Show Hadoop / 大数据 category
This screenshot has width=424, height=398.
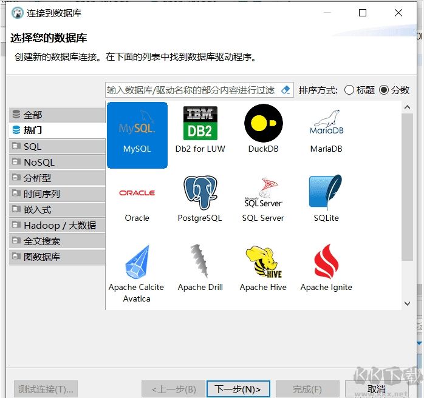(57, 225)
